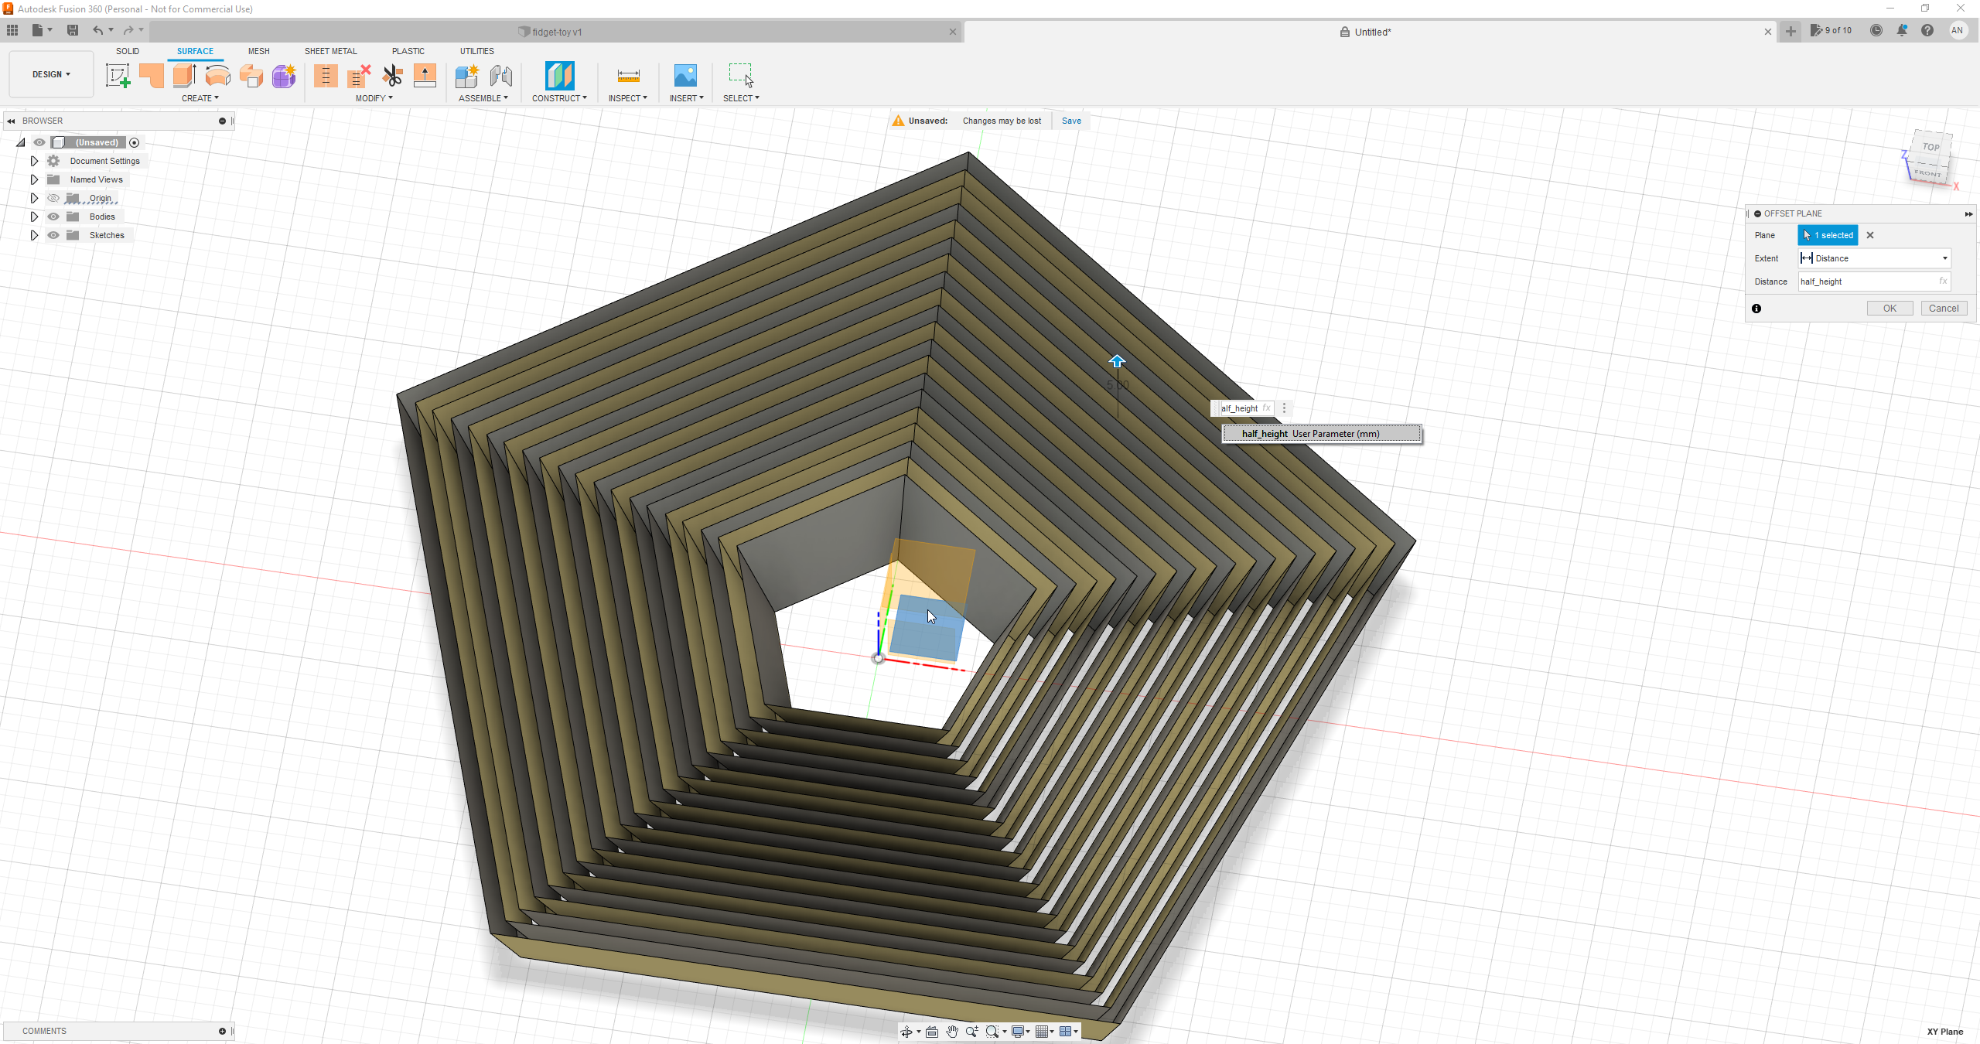Select the Pan tool in navigation bar

tap(952, 1031)
